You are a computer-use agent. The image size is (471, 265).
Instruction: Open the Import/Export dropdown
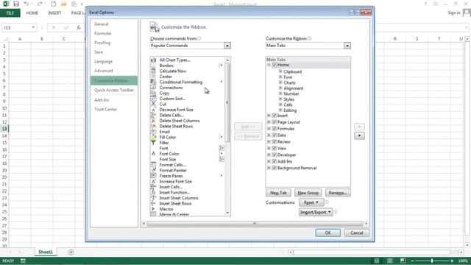click(x=316, y=212)
